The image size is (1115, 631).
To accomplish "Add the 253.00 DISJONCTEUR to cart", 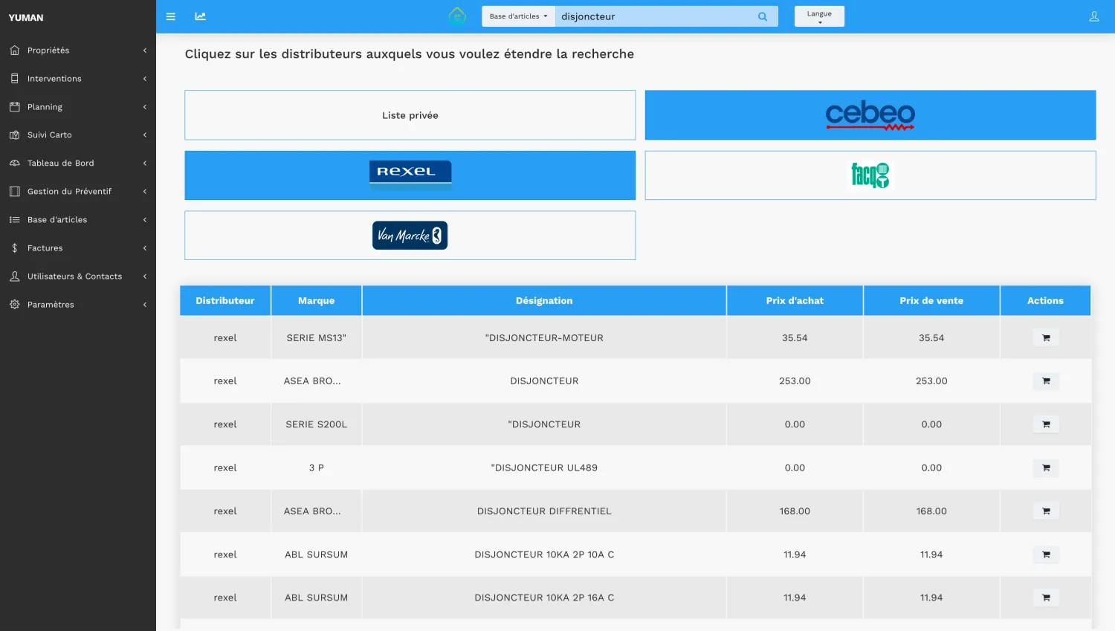I will point(1046,381).
